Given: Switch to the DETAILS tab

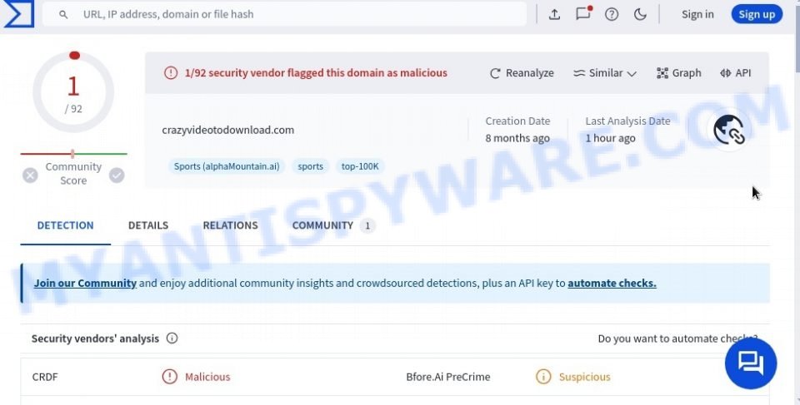Looking at the screenshot, I should coord(148,225).
